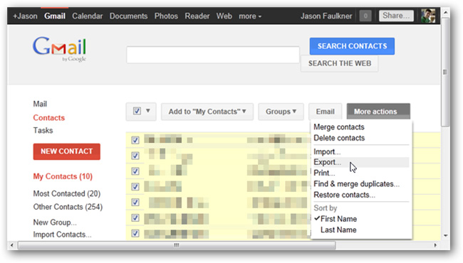
Task: Uncheck the fourth contact row checkbox
Action: pos(135,187)
